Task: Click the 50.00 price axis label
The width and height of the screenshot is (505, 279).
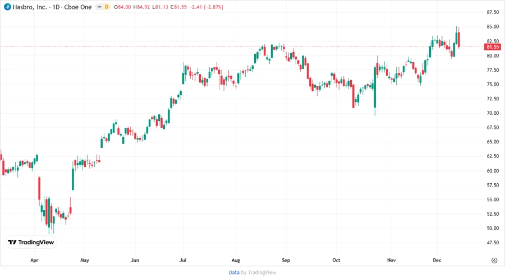Action: 493,228
